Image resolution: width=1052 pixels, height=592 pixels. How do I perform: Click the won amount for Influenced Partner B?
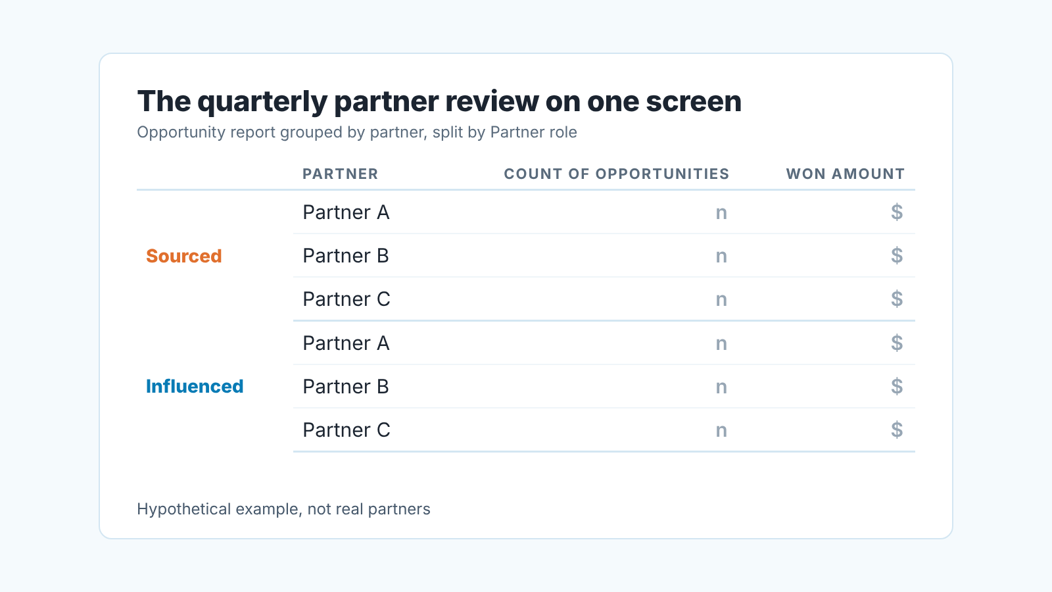click(x=897, y=386)
